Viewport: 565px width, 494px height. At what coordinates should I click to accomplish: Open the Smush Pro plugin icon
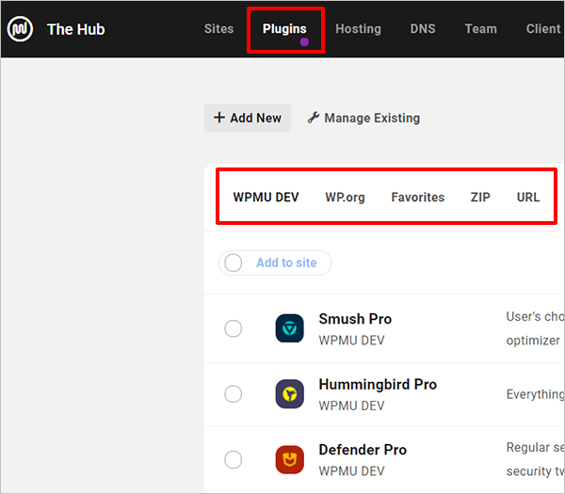pos(289,328)
